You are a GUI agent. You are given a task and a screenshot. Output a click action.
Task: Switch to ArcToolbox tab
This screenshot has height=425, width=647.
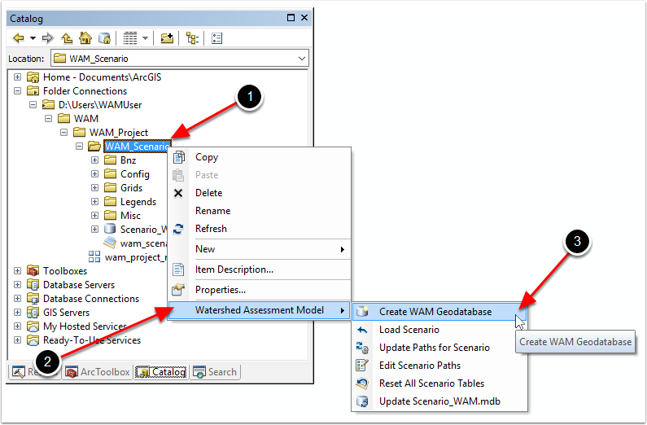[x=98, y=372]
